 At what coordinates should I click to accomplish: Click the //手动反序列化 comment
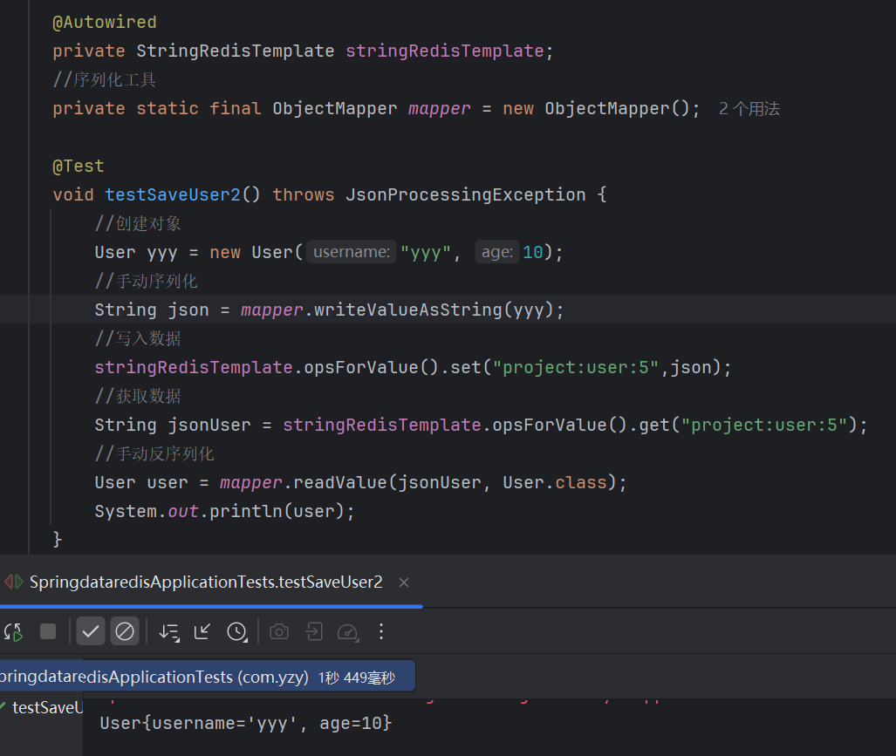pyautogui.click(x=154, y=453)
